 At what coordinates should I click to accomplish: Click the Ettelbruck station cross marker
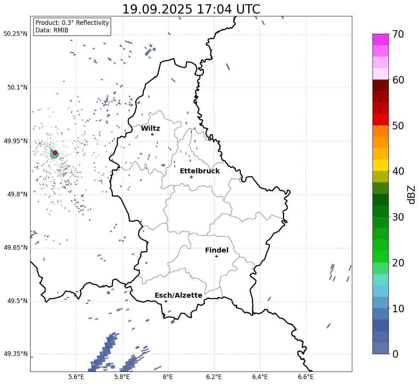coord(191,177)
